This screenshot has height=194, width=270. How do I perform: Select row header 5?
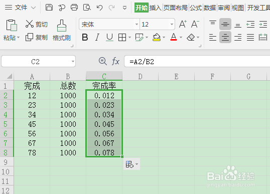click(x=7, y=124)
